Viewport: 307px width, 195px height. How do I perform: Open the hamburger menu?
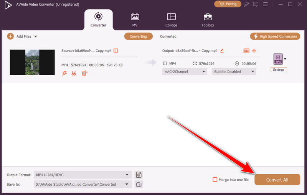[x=265, y=4]
